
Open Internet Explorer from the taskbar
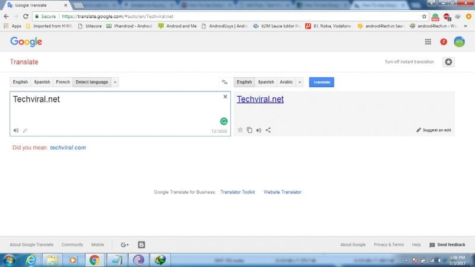tap(31, 260)
